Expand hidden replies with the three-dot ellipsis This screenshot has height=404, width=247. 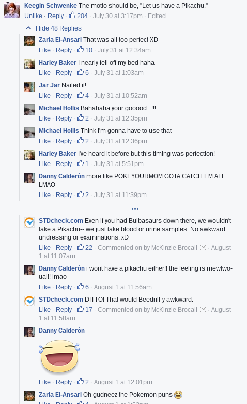tap(135, 208)
